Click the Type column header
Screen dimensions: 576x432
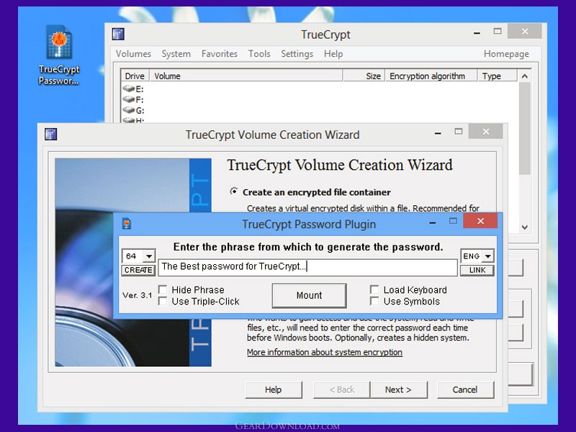tap(497, 76)
